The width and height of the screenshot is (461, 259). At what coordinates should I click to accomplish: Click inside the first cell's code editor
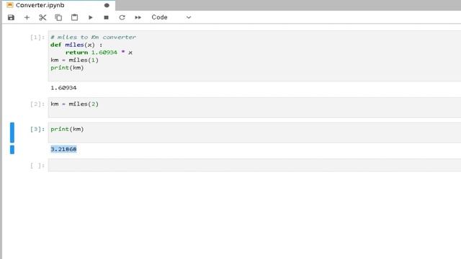click(254, 56)
